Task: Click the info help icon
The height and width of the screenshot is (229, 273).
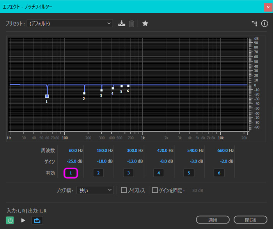Action: click(264, 23)
